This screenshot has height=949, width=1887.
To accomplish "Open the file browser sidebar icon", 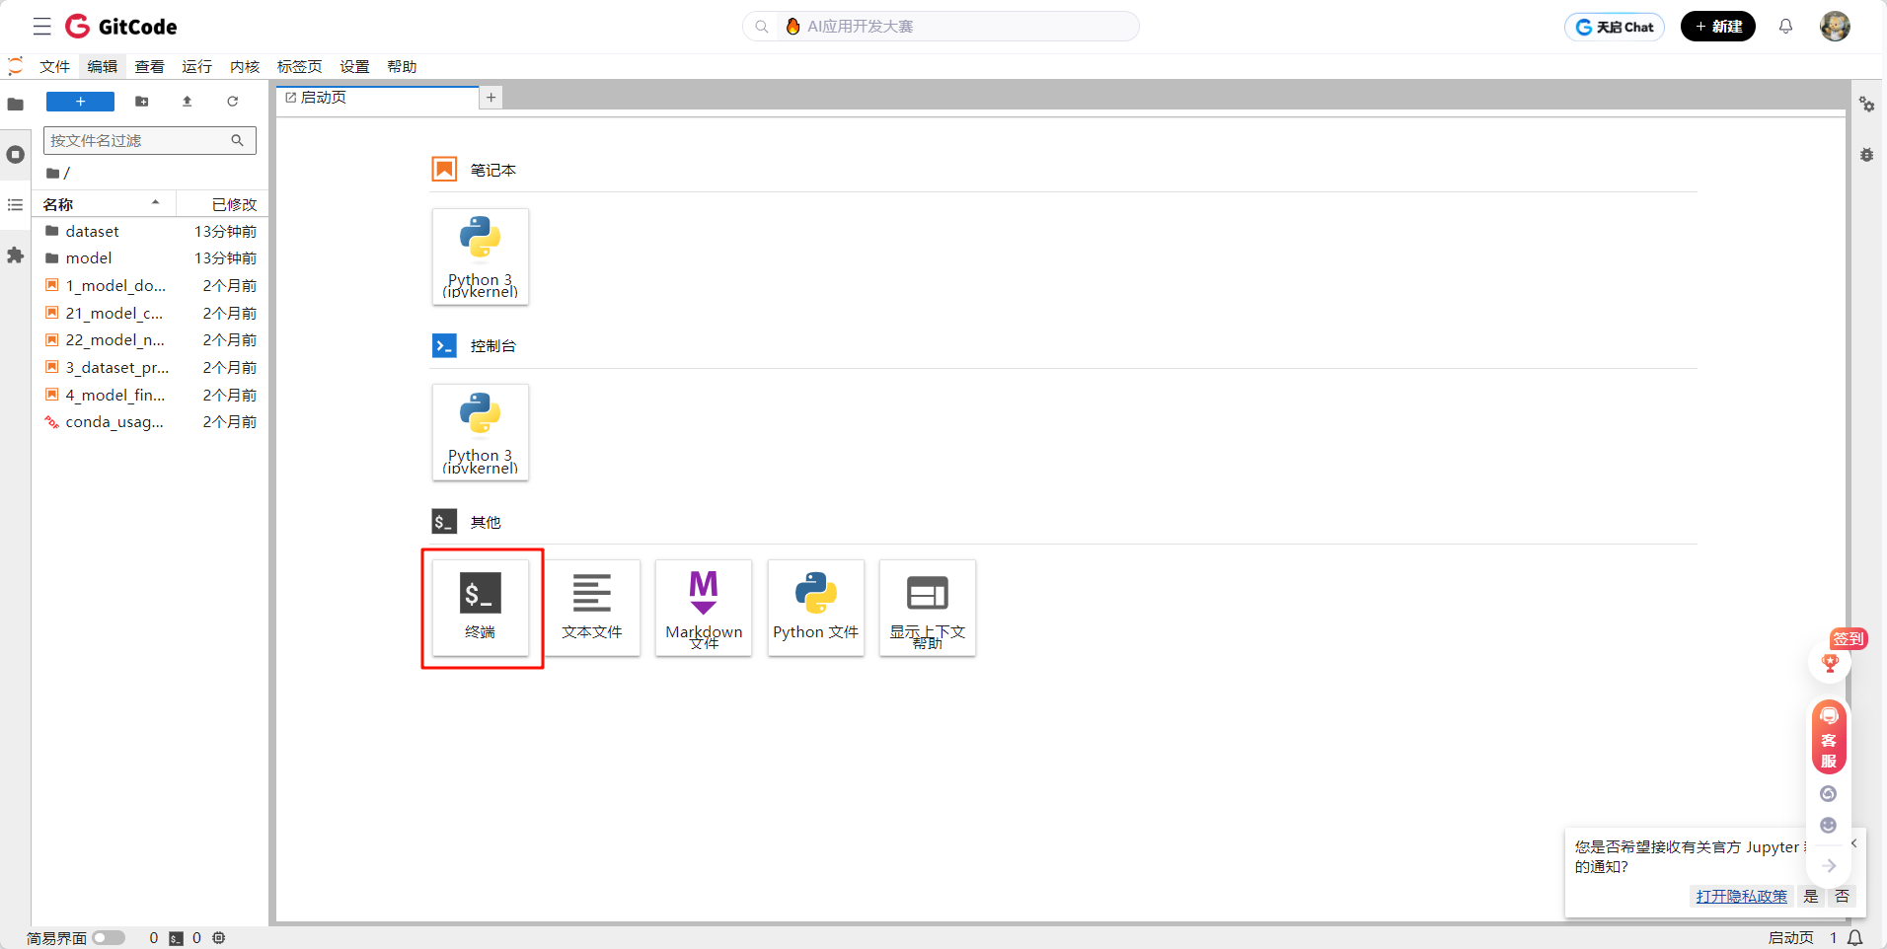I will (x=16, y=104).
